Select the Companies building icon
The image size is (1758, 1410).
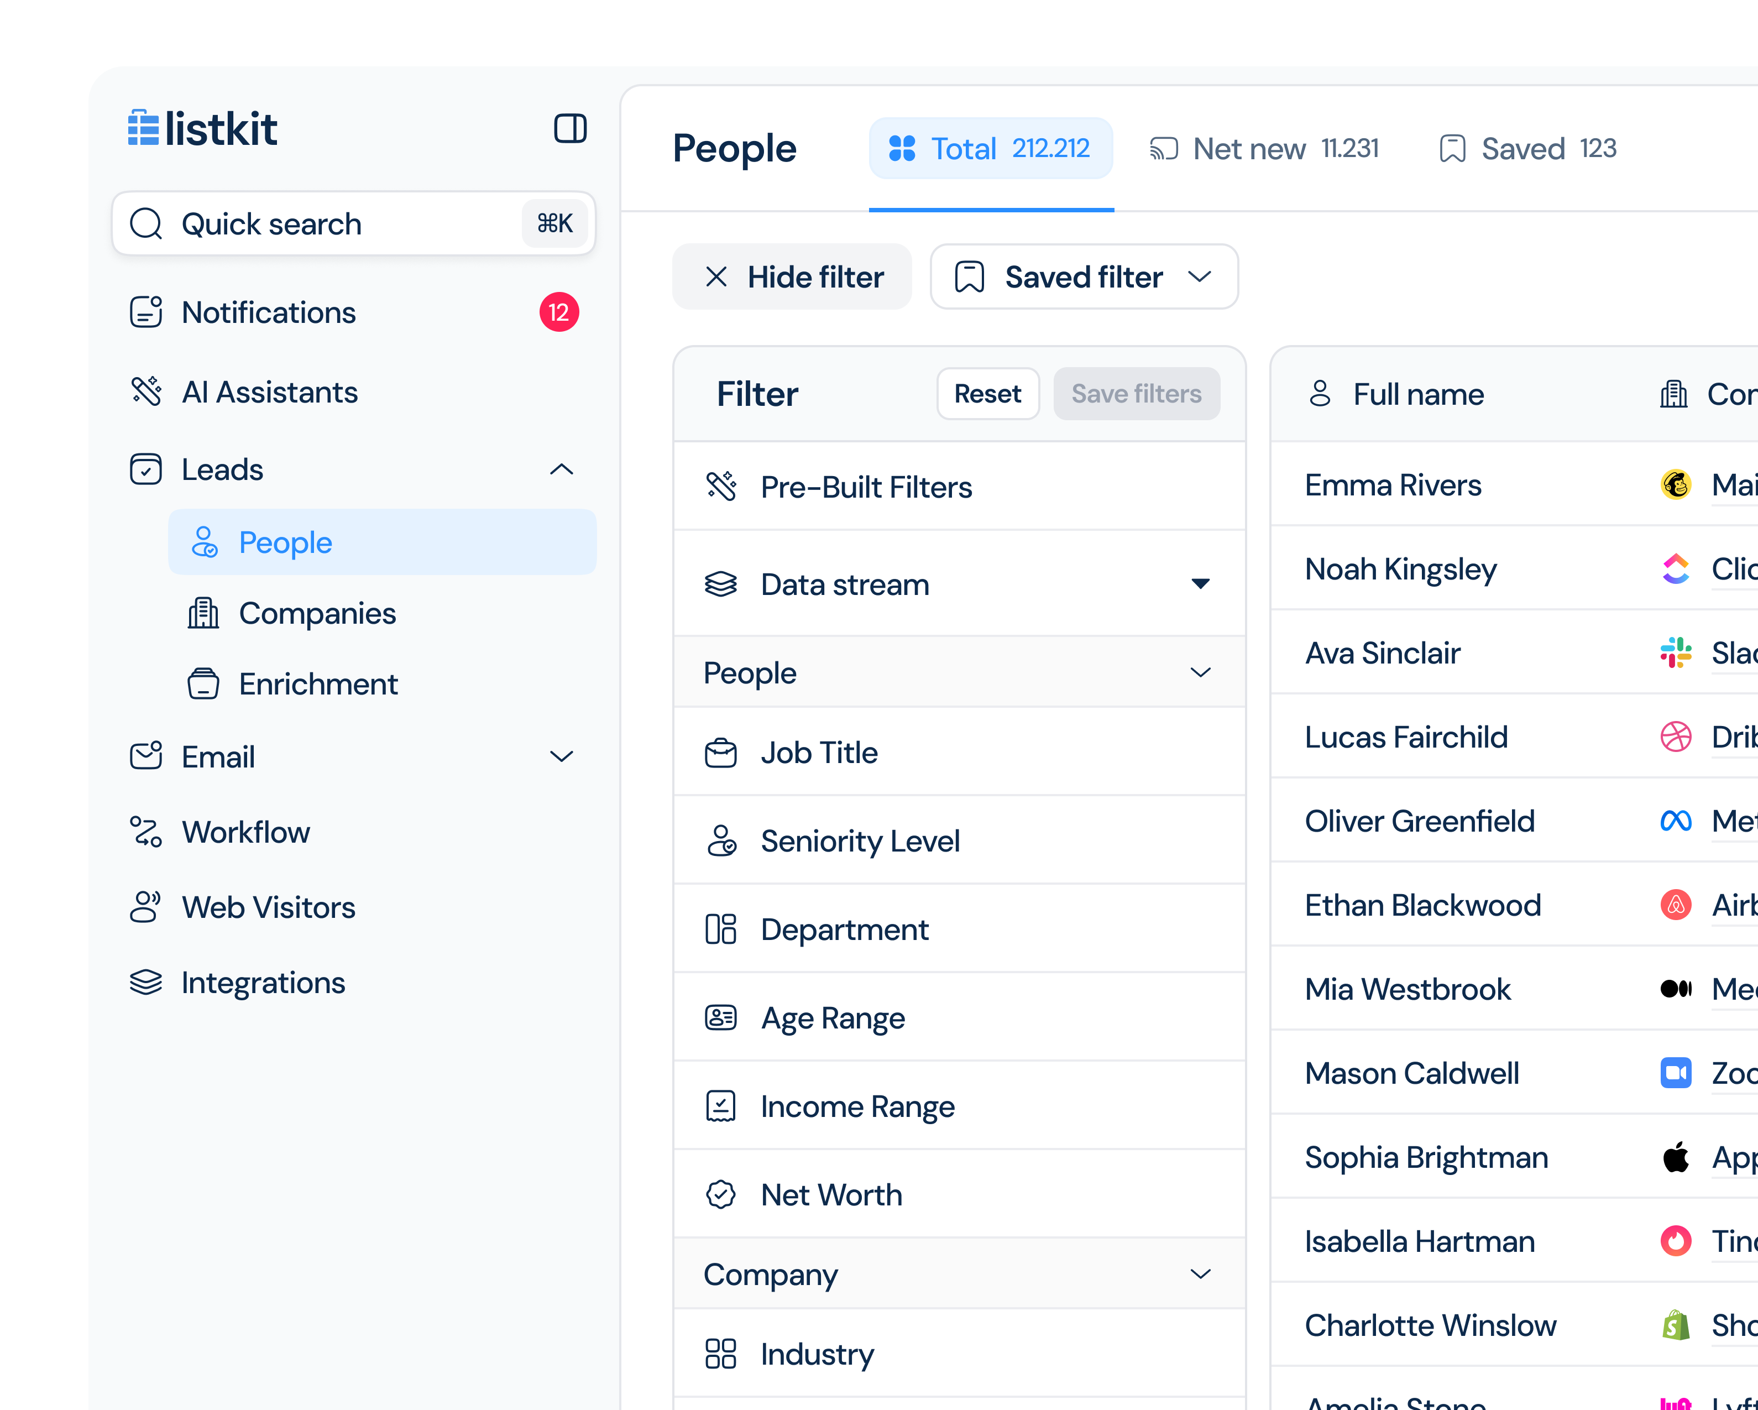(x=203, y=613)
